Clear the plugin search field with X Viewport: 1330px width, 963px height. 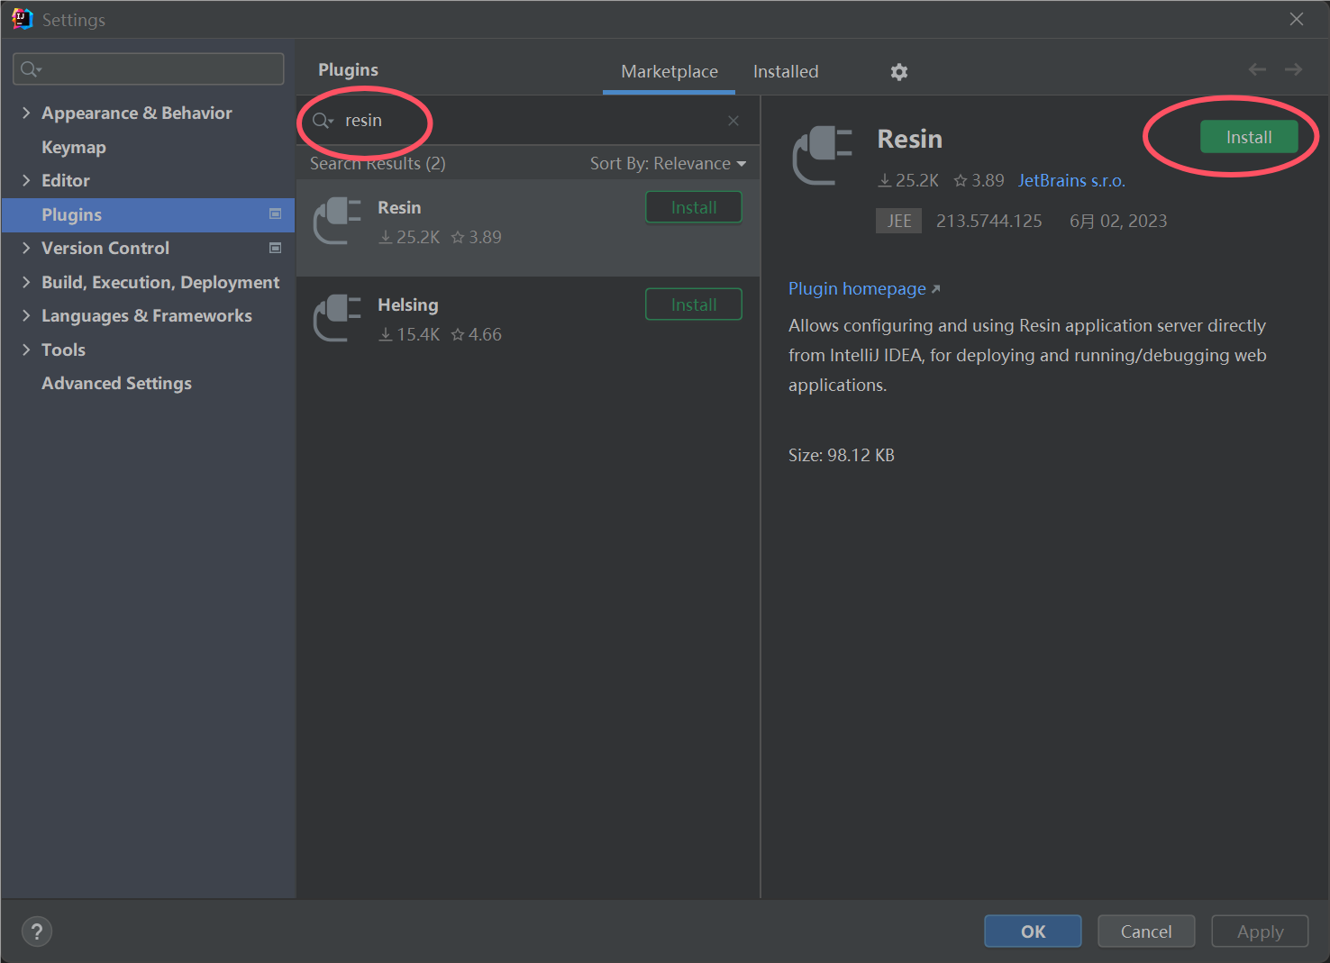point(733,121)
